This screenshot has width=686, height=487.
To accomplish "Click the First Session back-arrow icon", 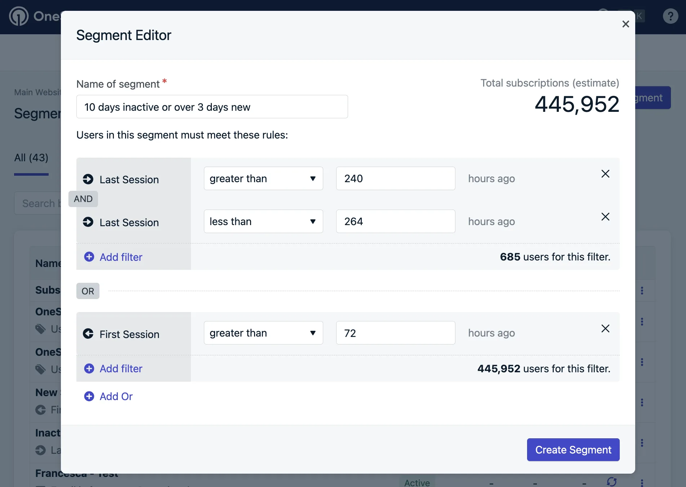I will [89, 334].
